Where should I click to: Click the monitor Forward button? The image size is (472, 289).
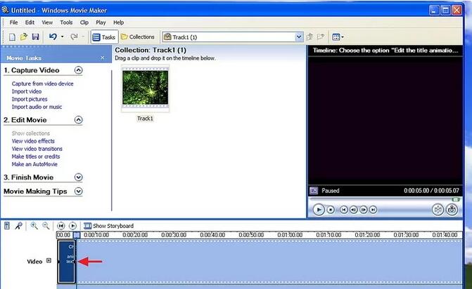coord(373,210)
